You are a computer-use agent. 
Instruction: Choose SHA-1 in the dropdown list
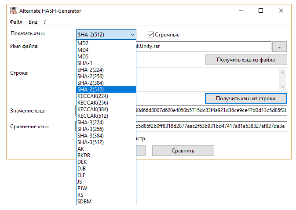coord(85,63)
